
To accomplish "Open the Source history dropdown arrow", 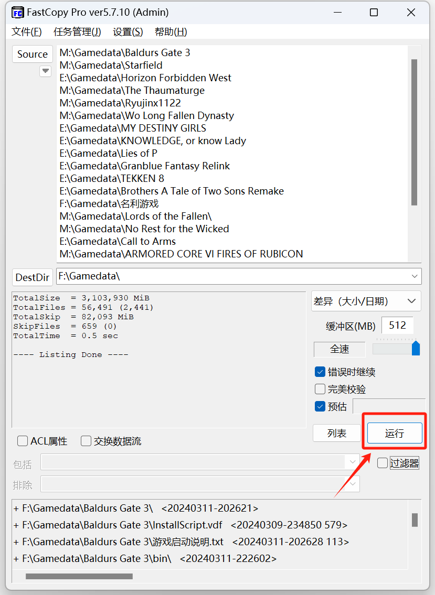I will (45, 71).
